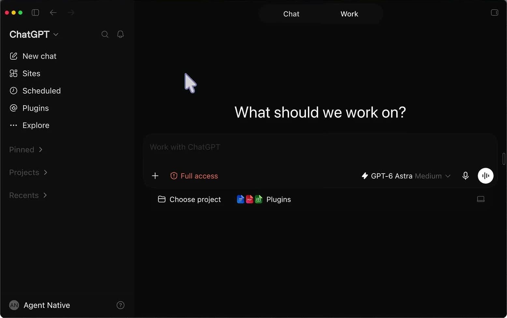Toggle the right panel icon at top

coord(494,13)
